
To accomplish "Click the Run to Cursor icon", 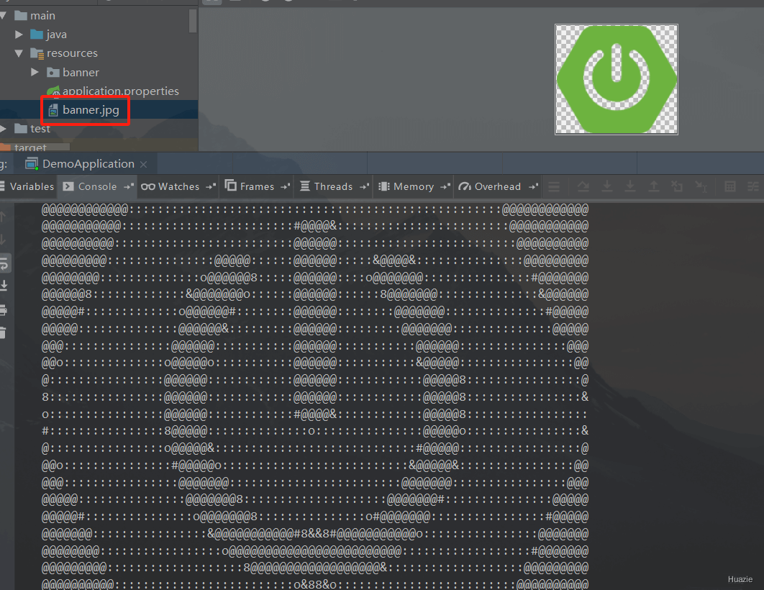I will [701, 186].
